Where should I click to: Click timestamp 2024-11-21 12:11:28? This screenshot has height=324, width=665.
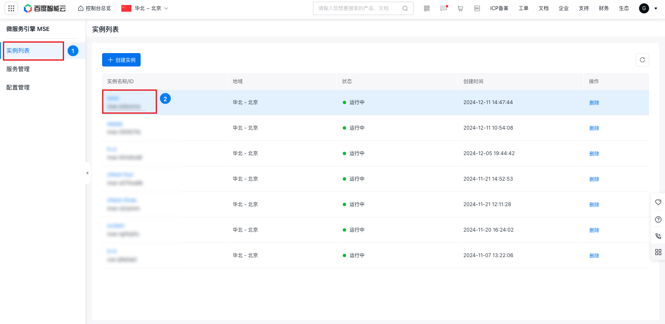click(x=487, y=204)
